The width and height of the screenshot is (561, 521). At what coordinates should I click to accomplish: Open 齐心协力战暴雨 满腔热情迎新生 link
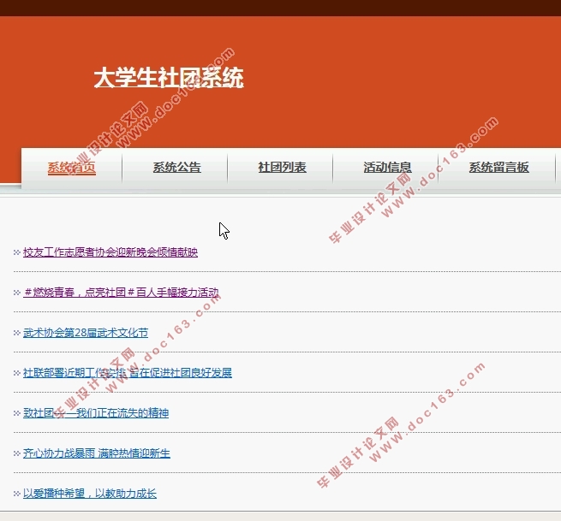tap(97, 453)
